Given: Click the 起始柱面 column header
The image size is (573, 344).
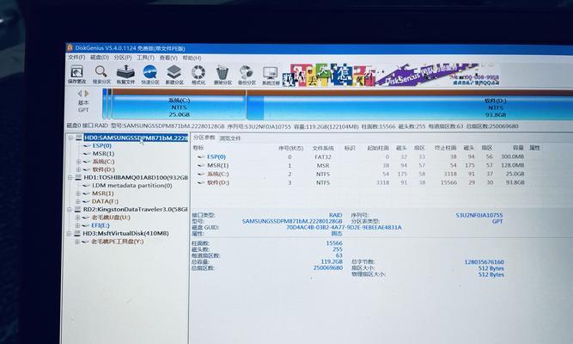Looking at the screenshot, I should click(x=378, y=148).
